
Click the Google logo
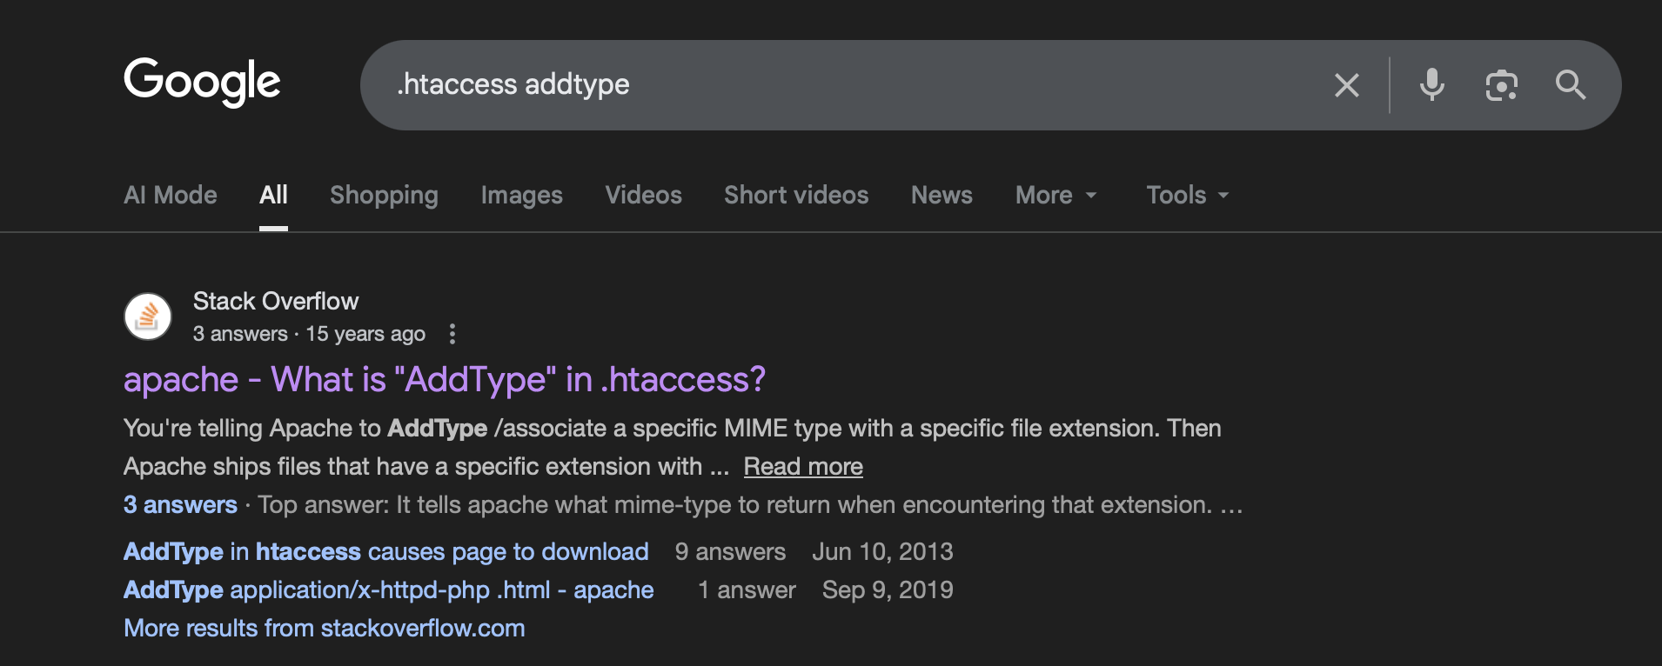pos(202,82)
